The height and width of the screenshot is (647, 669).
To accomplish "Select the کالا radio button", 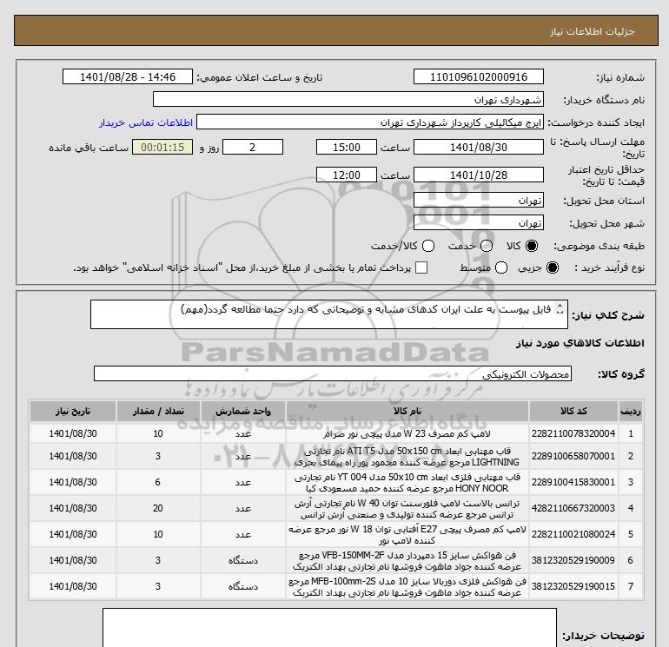I will click(x=532, y=246).
